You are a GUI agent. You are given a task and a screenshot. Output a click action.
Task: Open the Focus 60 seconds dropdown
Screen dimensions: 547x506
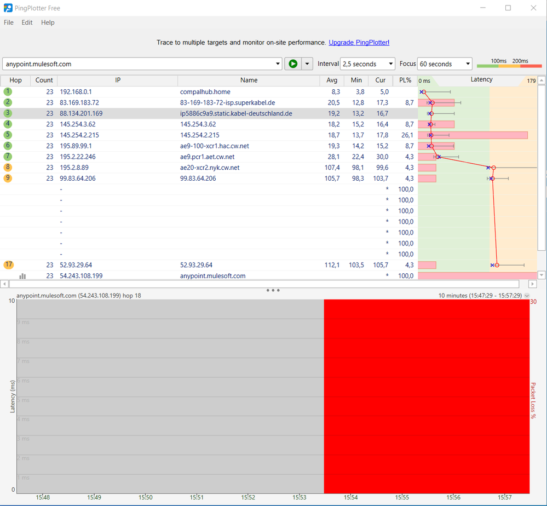[x=445, y=64]
